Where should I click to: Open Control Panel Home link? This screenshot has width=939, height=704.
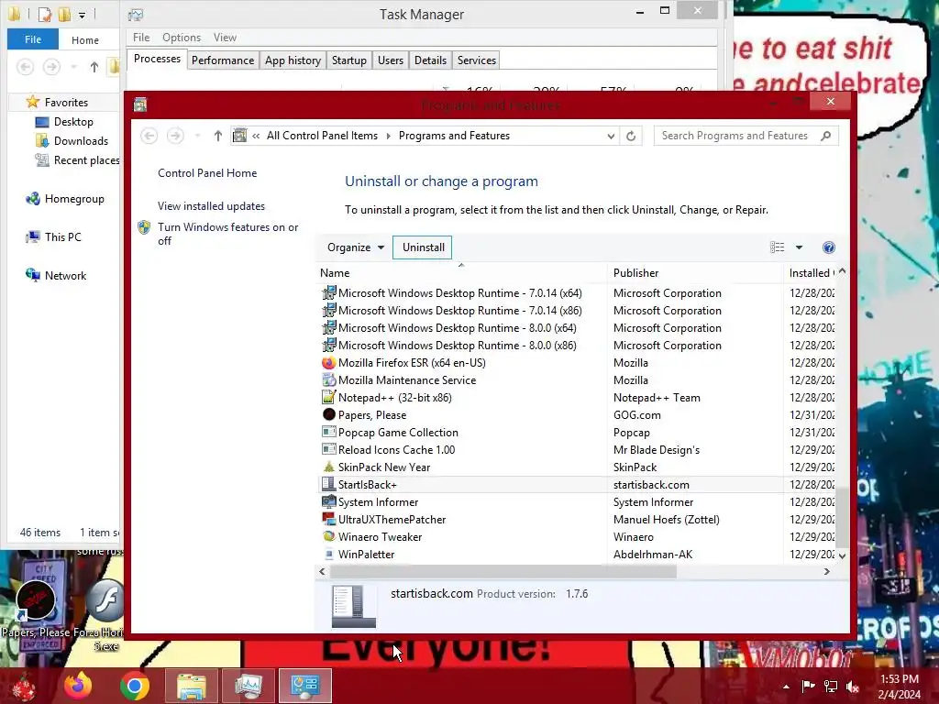click(x=207, y=173)
